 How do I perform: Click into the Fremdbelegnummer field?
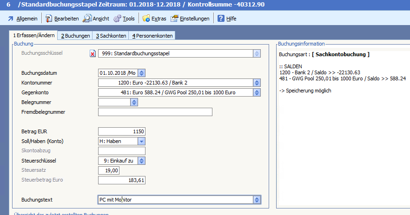pos(155,112)
